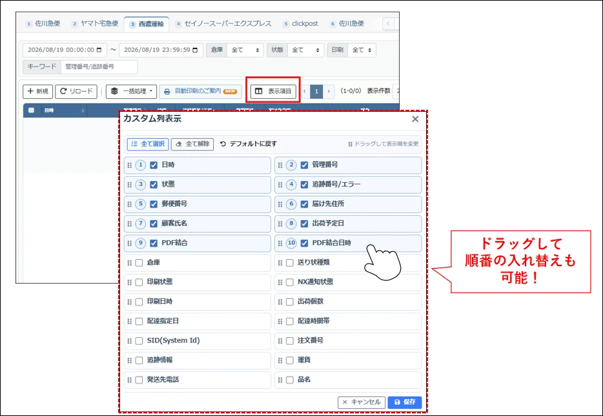Click the drag handle beside 倉庫
603x416 pixels.
130,263
